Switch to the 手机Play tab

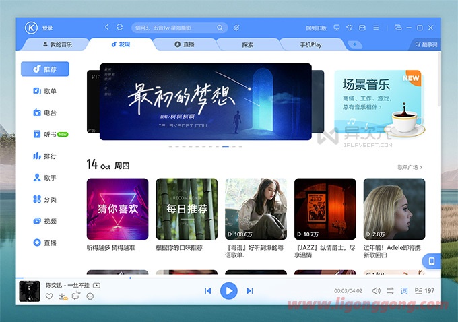click(x=311, y=44)
